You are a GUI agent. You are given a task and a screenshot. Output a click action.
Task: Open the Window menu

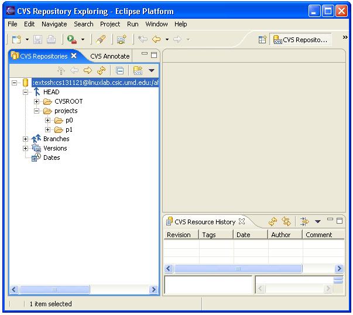click(156, 24)
